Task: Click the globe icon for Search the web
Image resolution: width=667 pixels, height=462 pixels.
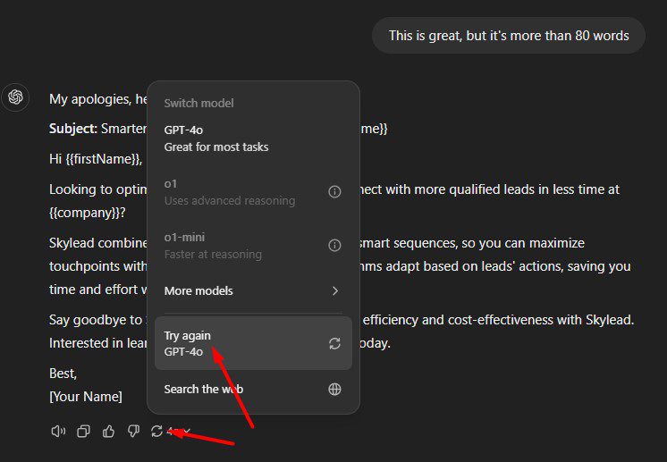Action: click(x=334, y=389)
